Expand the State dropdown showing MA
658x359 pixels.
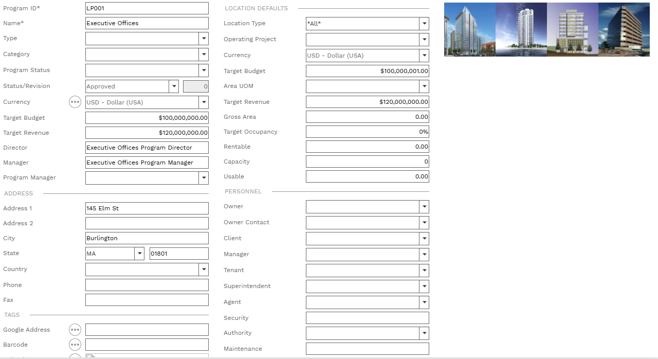[139, 254]
